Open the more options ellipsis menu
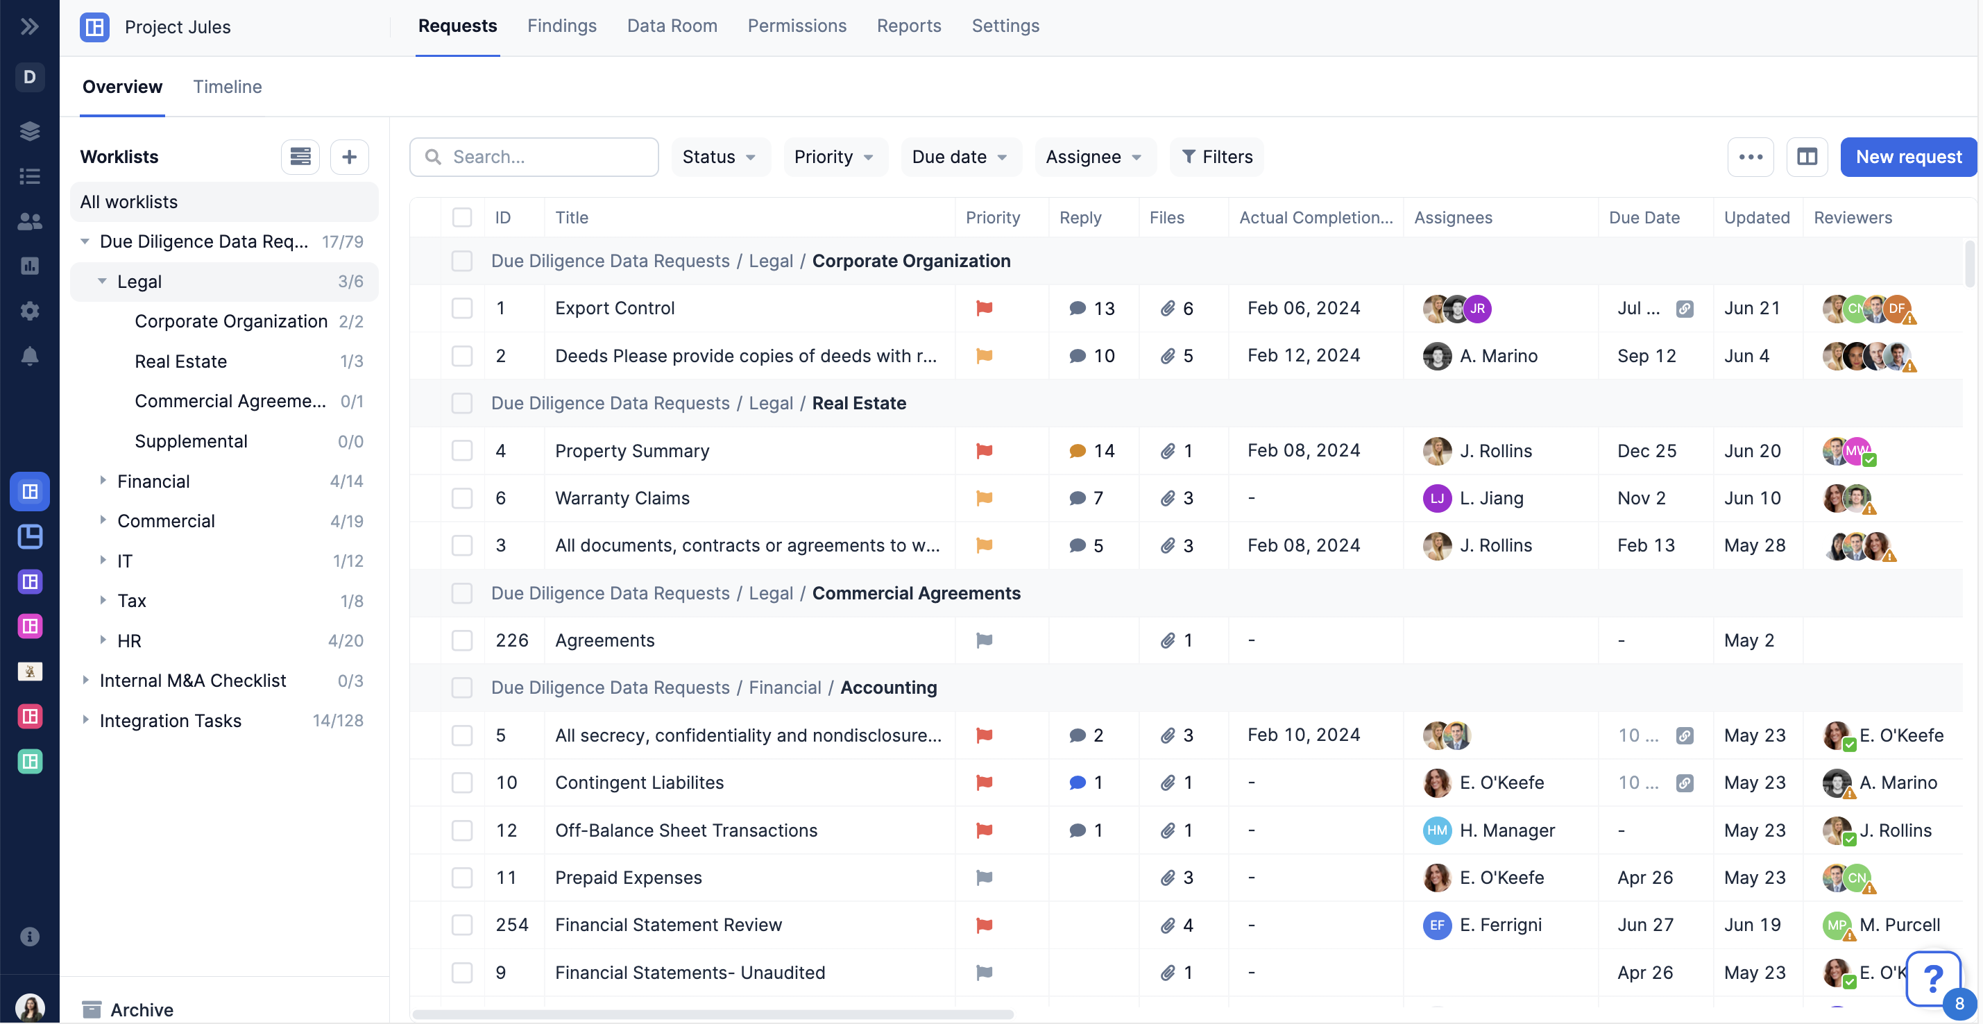 1750,157
